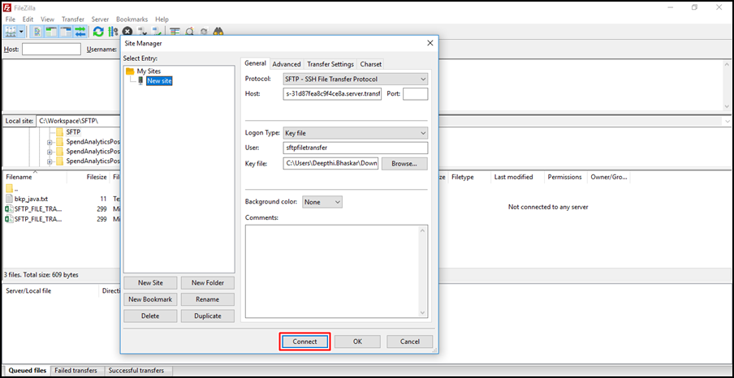Click the New Site button
Viewport: 734px width, 378px height.
click(x=151, y=282)
